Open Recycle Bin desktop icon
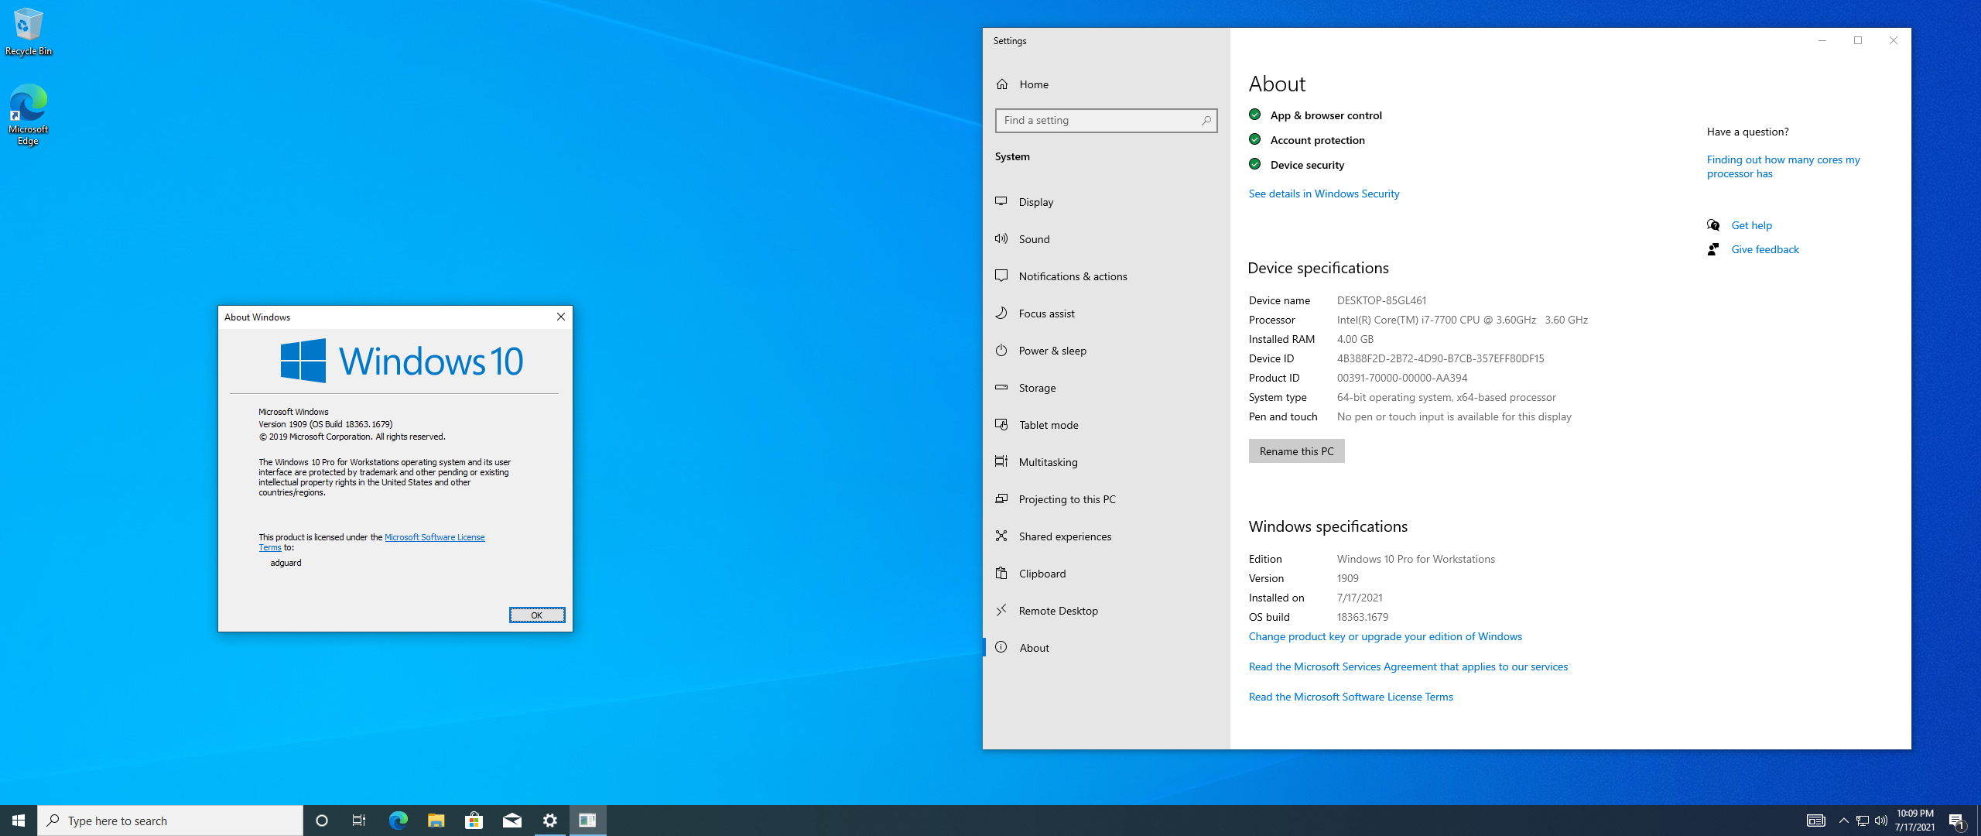 pos(28,33)
